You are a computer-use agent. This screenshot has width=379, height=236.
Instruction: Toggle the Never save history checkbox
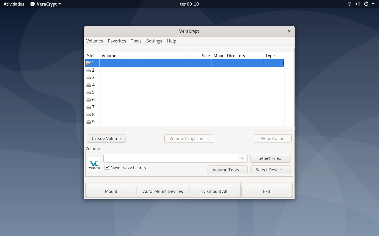click(x=107, y=167)
